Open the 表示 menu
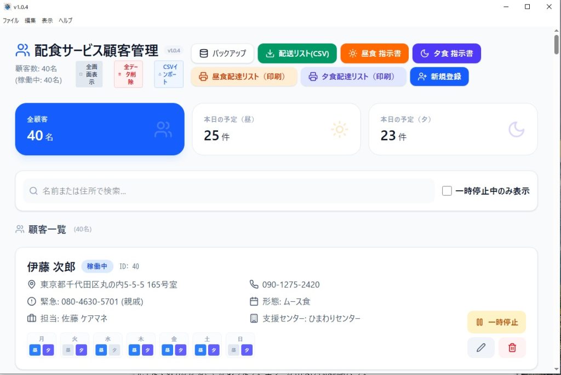The height and width of the screenshot is (375, 561). [x=47, y=20]
